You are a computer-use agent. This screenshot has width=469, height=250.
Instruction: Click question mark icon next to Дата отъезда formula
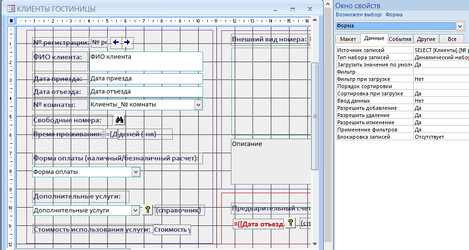pyautogui.click(x=291, y=223)
